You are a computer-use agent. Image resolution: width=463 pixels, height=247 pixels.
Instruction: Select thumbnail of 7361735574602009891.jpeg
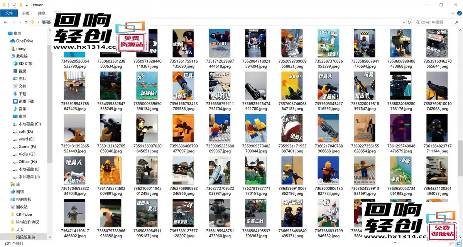click(111, 171)
